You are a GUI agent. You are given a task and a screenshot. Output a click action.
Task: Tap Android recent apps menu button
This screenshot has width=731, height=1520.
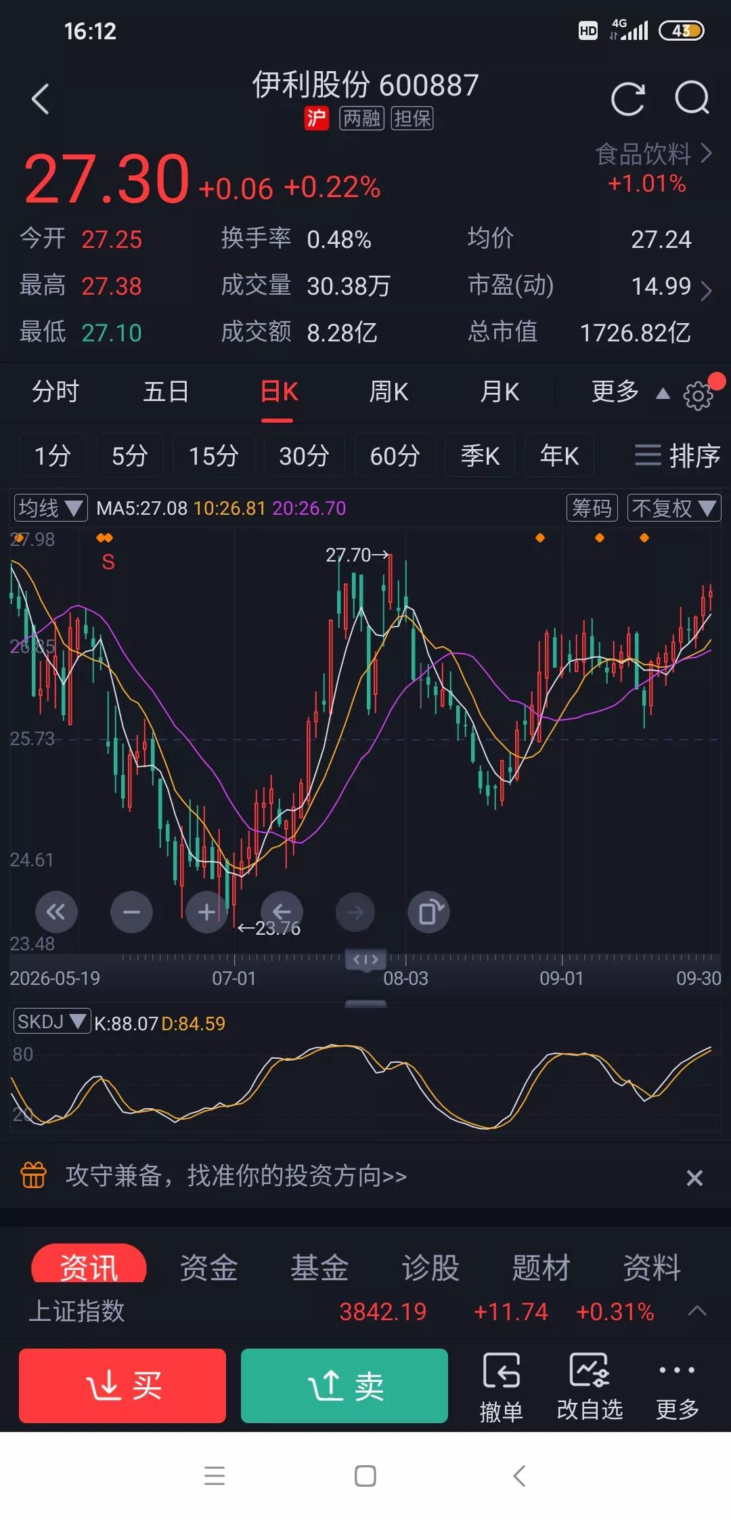215,1475
